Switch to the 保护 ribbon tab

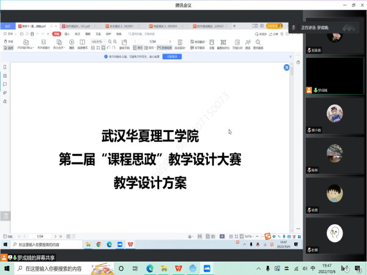(108, 34)
